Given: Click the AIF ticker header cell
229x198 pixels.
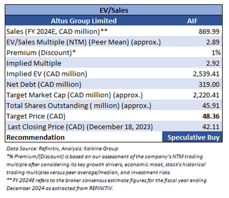Looking at the screenshot, I should tap(192, 21).
